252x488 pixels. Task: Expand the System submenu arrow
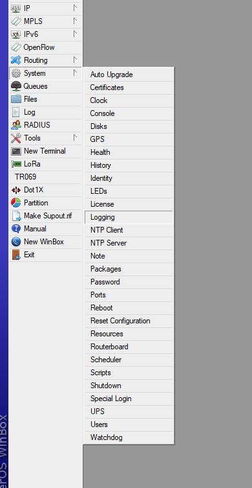coord(75,73)
